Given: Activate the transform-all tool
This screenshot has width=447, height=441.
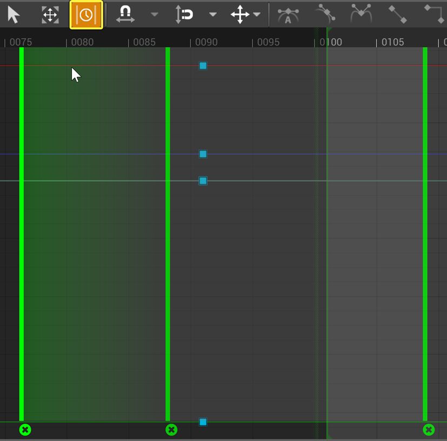Looking at the screenshot, I should 50,15.
